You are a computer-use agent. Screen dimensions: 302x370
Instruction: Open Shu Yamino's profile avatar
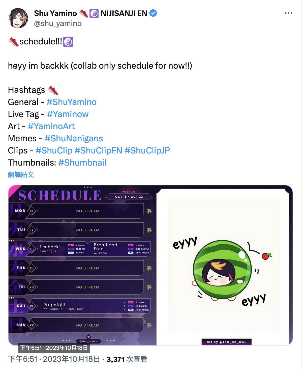(x=18, y=18)
